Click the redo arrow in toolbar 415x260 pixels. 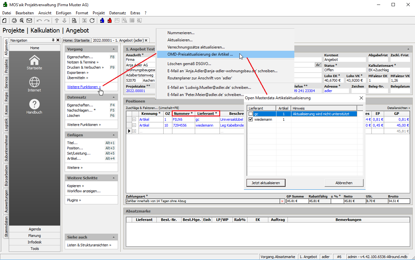[47, 21]
